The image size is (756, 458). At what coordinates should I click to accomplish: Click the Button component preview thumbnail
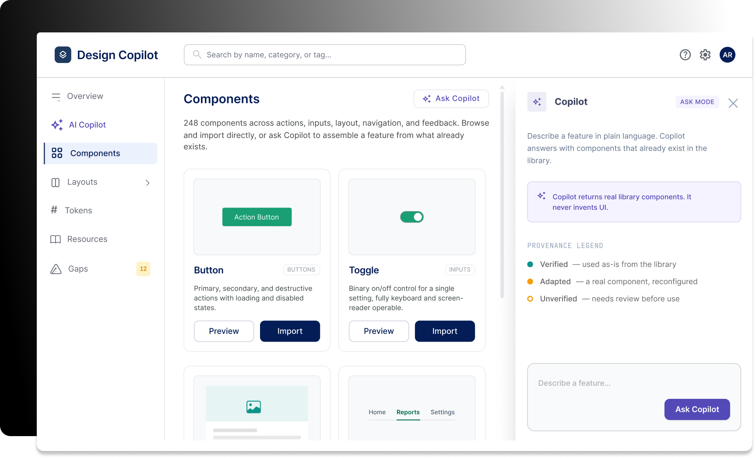257,217
